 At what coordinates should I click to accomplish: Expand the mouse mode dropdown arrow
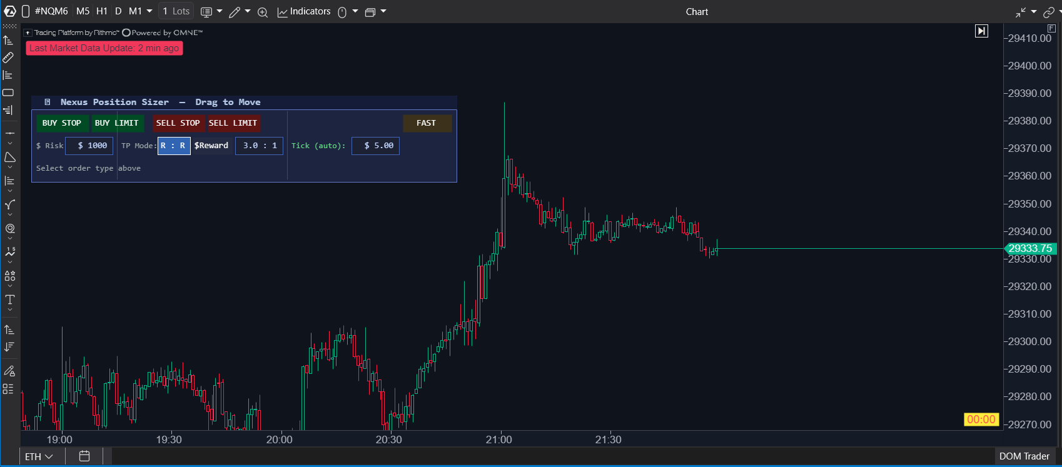tap(355, 11)
